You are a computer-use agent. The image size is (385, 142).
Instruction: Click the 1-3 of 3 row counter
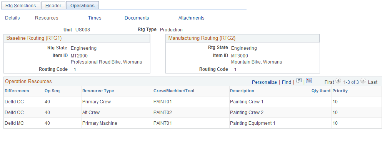[x=351, y=82]
